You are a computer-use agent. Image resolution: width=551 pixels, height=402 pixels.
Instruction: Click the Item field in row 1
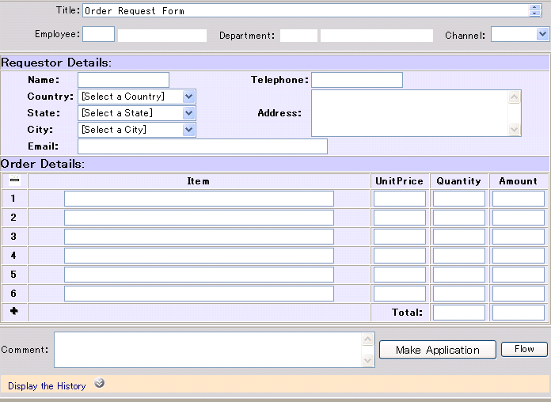[x=199, y=199]
